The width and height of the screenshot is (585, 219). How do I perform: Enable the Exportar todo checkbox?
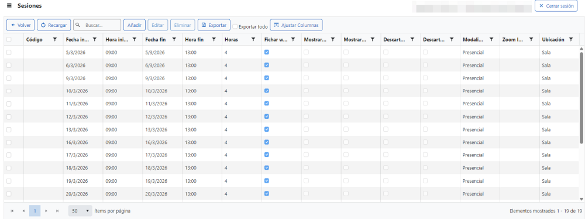[x=235, y=26]
